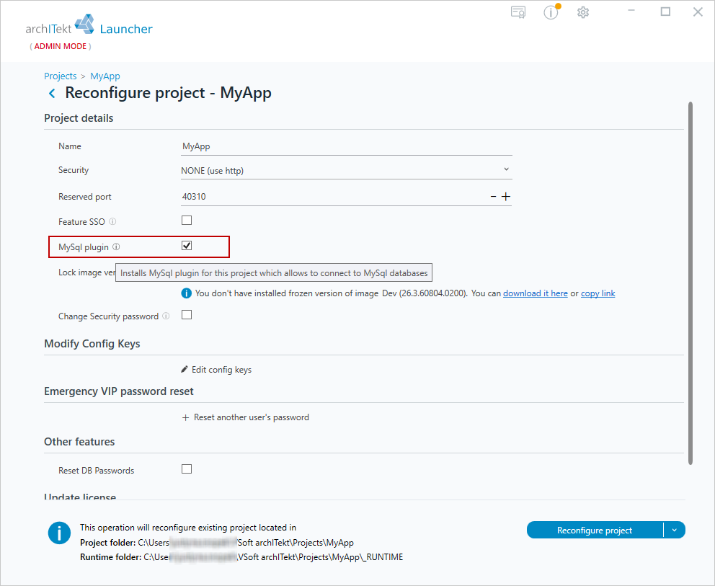Uncheck the MySql plugin checkbox
This screenshot has width=715, height=586.
[x=187, y=246]
